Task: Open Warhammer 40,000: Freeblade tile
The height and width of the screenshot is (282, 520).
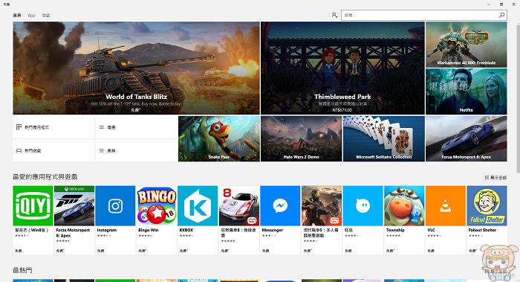Action: [x=467, y=45]
